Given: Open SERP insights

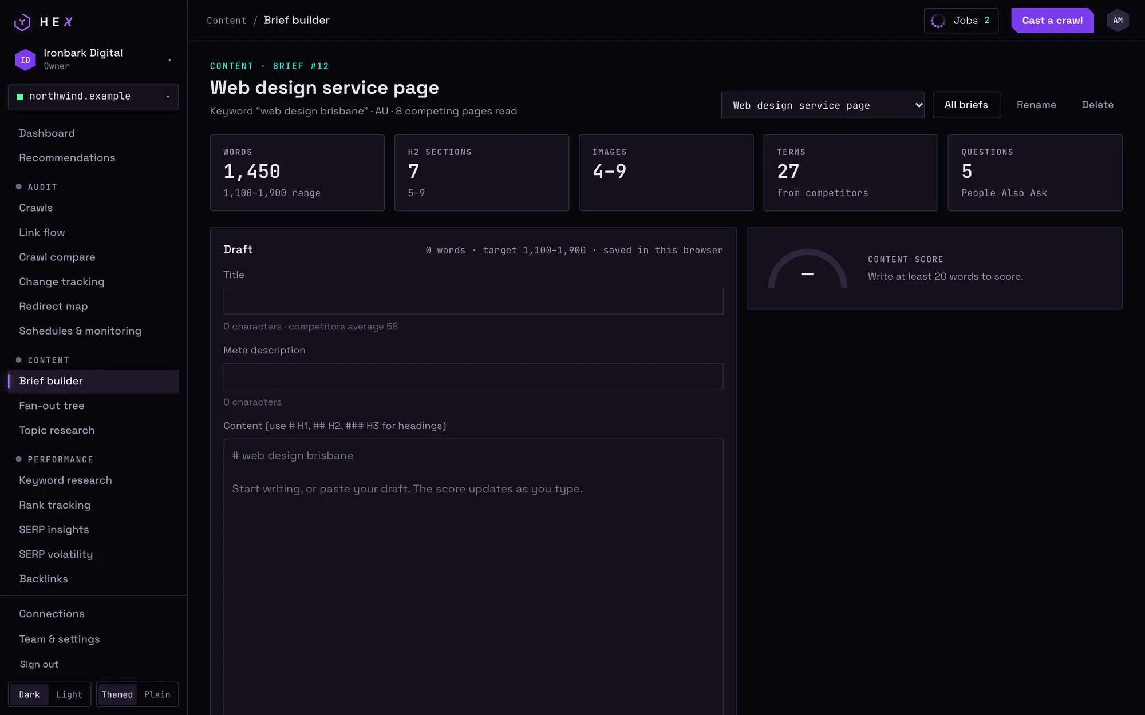Looking at the screenshot, I should click(93, 530).
